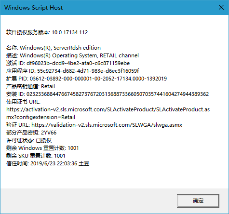The height and width of the screenshot is (214, 229).
Task: Click the license status 已授权 line
Action: (x=29, y=140)
